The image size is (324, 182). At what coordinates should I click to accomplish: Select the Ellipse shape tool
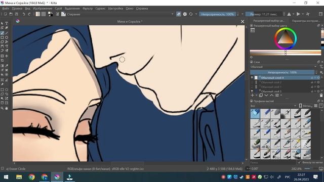(7, 37)
